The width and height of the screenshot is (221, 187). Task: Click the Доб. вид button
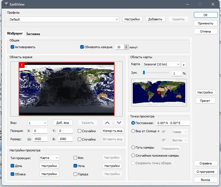pos(63,123)
